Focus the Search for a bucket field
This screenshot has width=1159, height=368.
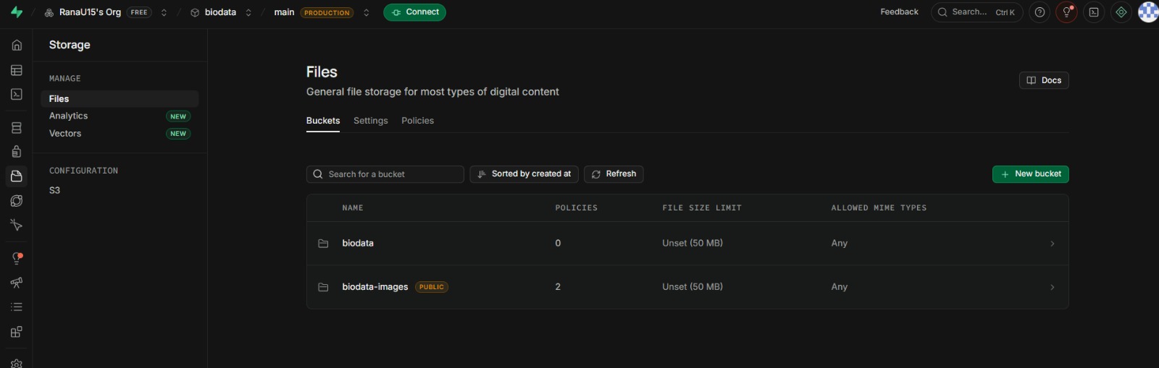click(385, 174)
